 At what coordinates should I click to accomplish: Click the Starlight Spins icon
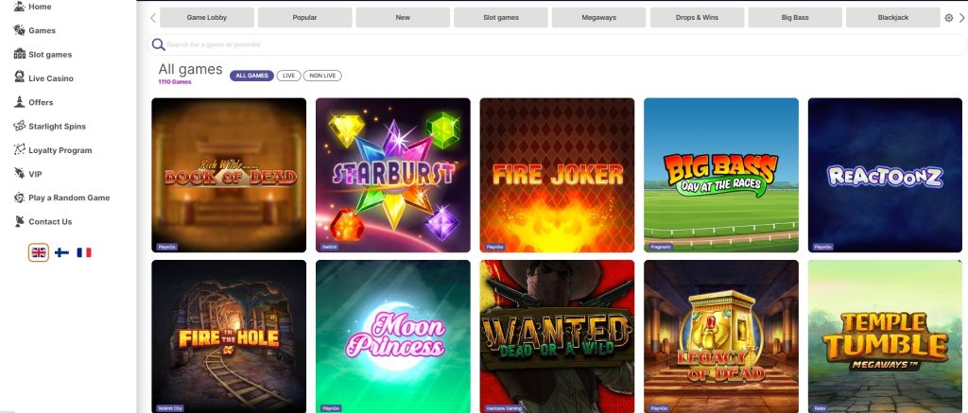click(19, 126)
